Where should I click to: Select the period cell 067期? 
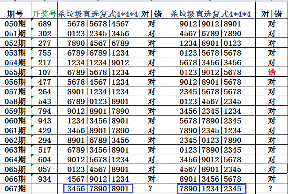click(15, 189)
